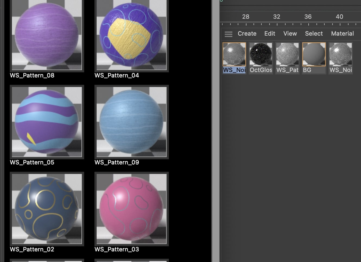Jump to frame 28 on timeline ruler
Viewport: 361px width, 262px height.
pyautogui.click(x=246, y=17)
